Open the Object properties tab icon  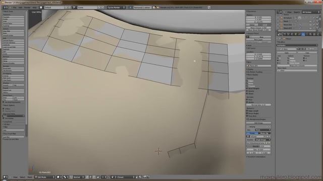tap(296, 34)
